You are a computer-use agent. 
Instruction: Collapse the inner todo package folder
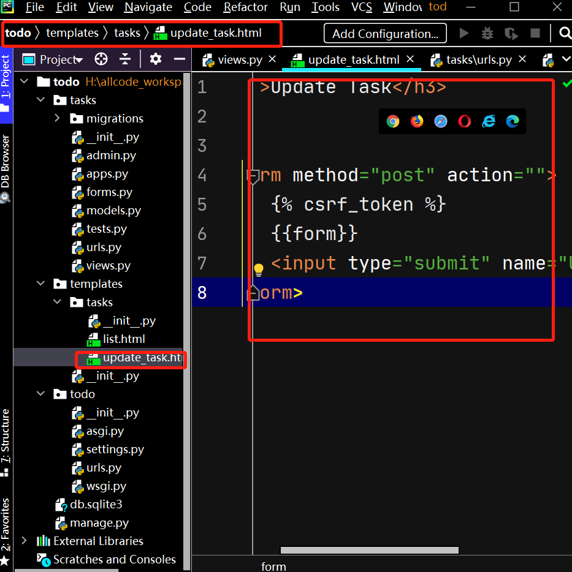pos(41,394)
